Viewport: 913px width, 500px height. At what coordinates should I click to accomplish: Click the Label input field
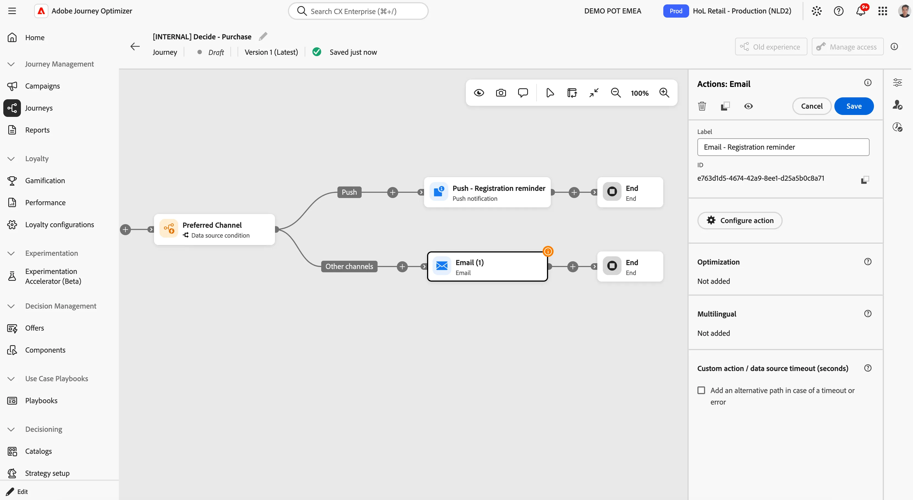tap(783, 147)
